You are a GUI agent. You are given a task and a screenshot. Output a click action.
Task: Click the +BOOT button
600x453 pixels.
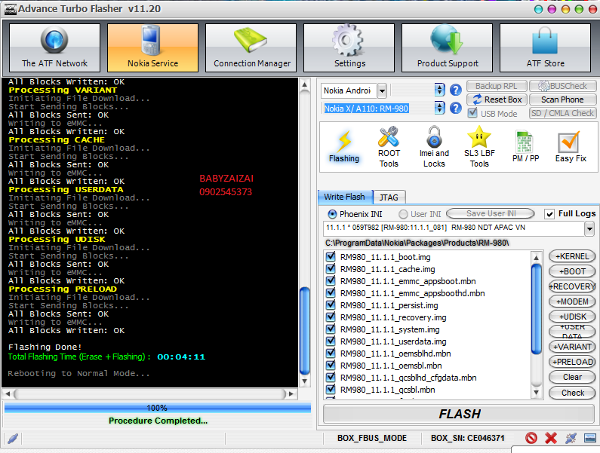pyautogui.click(x=572, y=271)
